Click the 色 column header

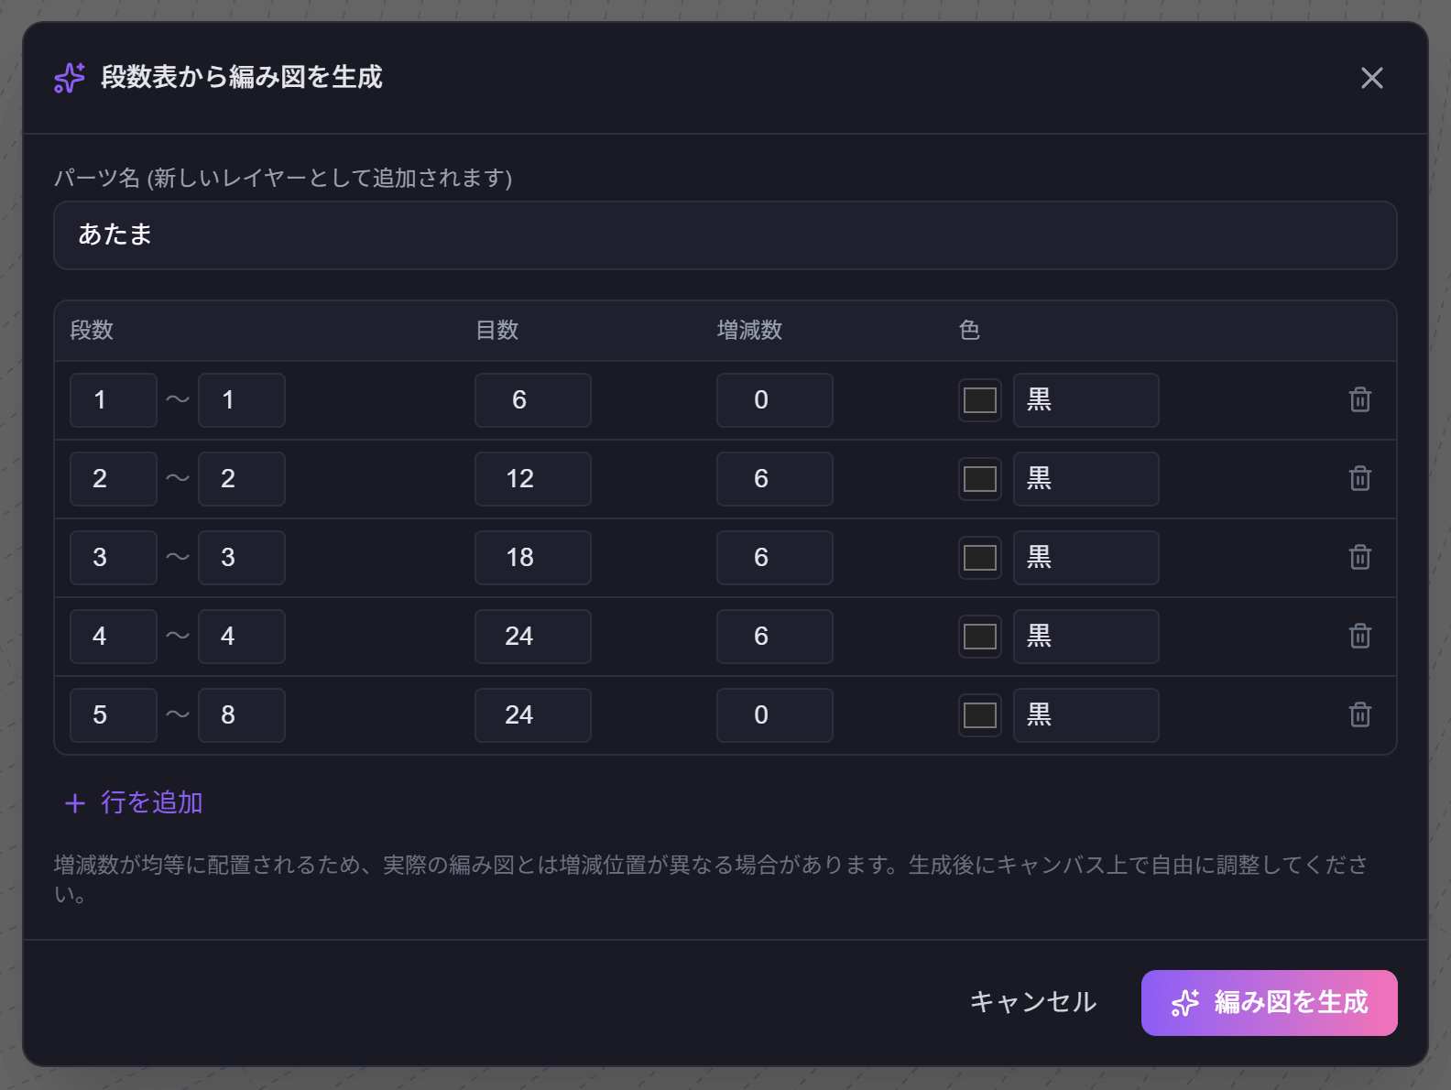tap(969, 331)
